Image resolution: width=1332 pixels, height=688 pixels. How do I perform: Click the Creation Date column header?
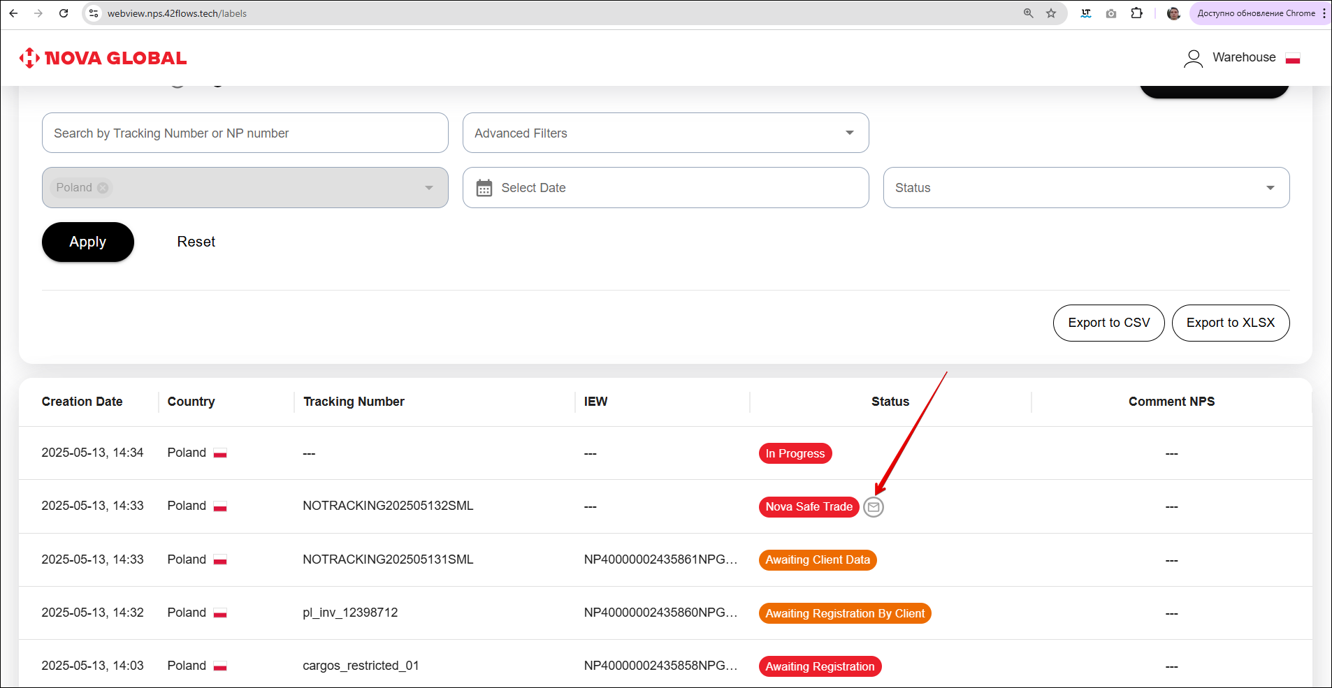click(82, 402)
